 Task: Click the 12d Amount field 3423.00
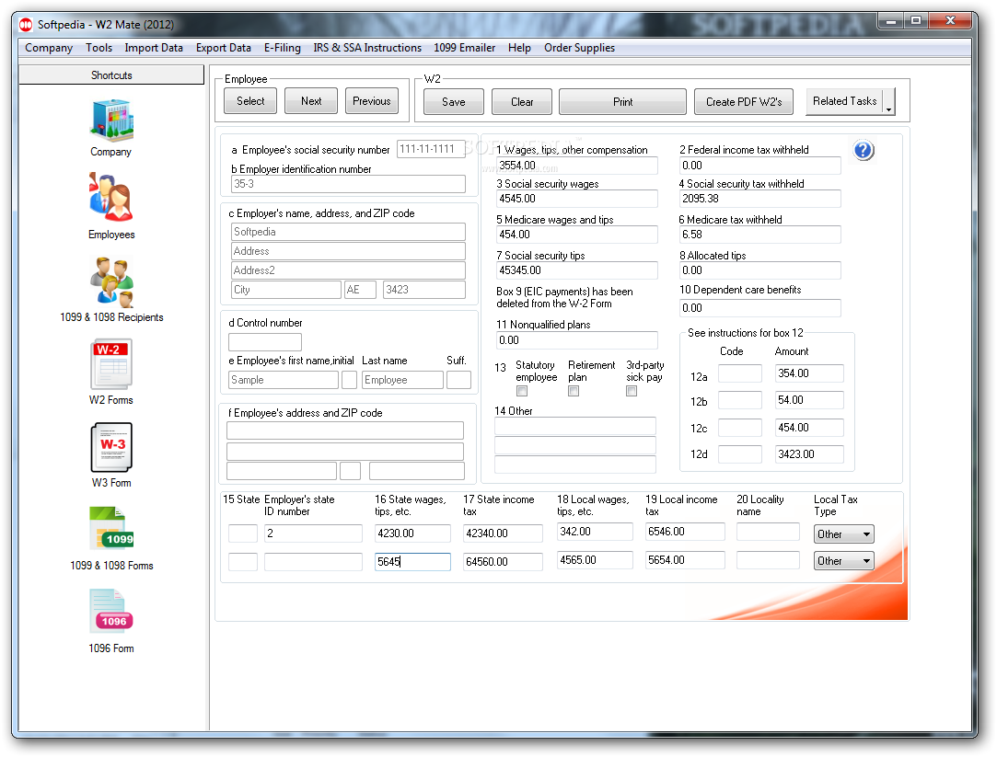pyautogui.click(x=809, y=454)
